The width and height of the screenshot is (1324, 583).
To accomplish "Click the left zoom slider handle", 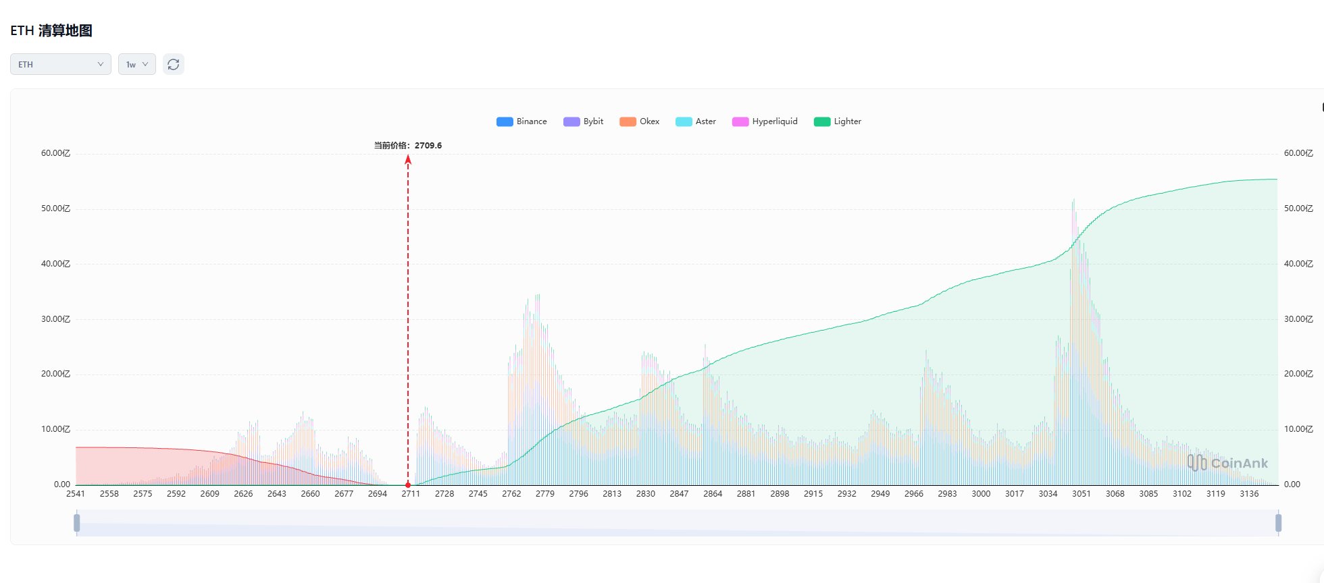I will click(x=77, y=523).
